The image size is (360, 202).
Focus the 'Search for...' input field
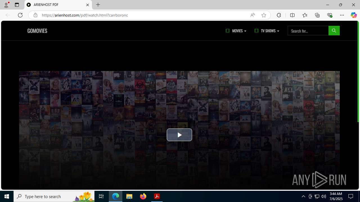pyautogui.click(x=308, y=31)
